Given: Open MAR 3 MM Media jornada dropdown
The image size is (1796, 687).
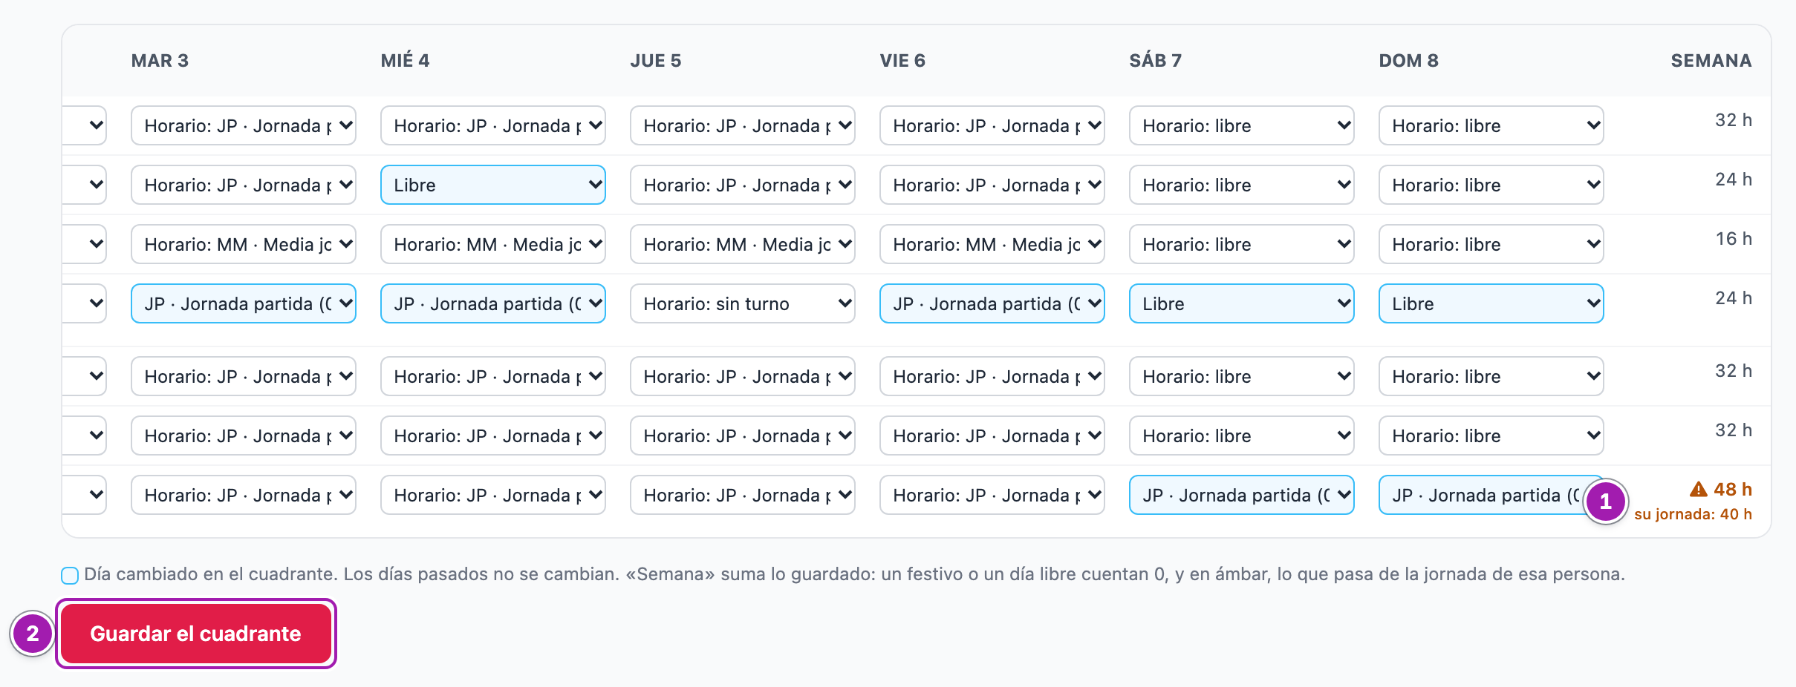Looking at the screenshot, I should pos(244,244).
